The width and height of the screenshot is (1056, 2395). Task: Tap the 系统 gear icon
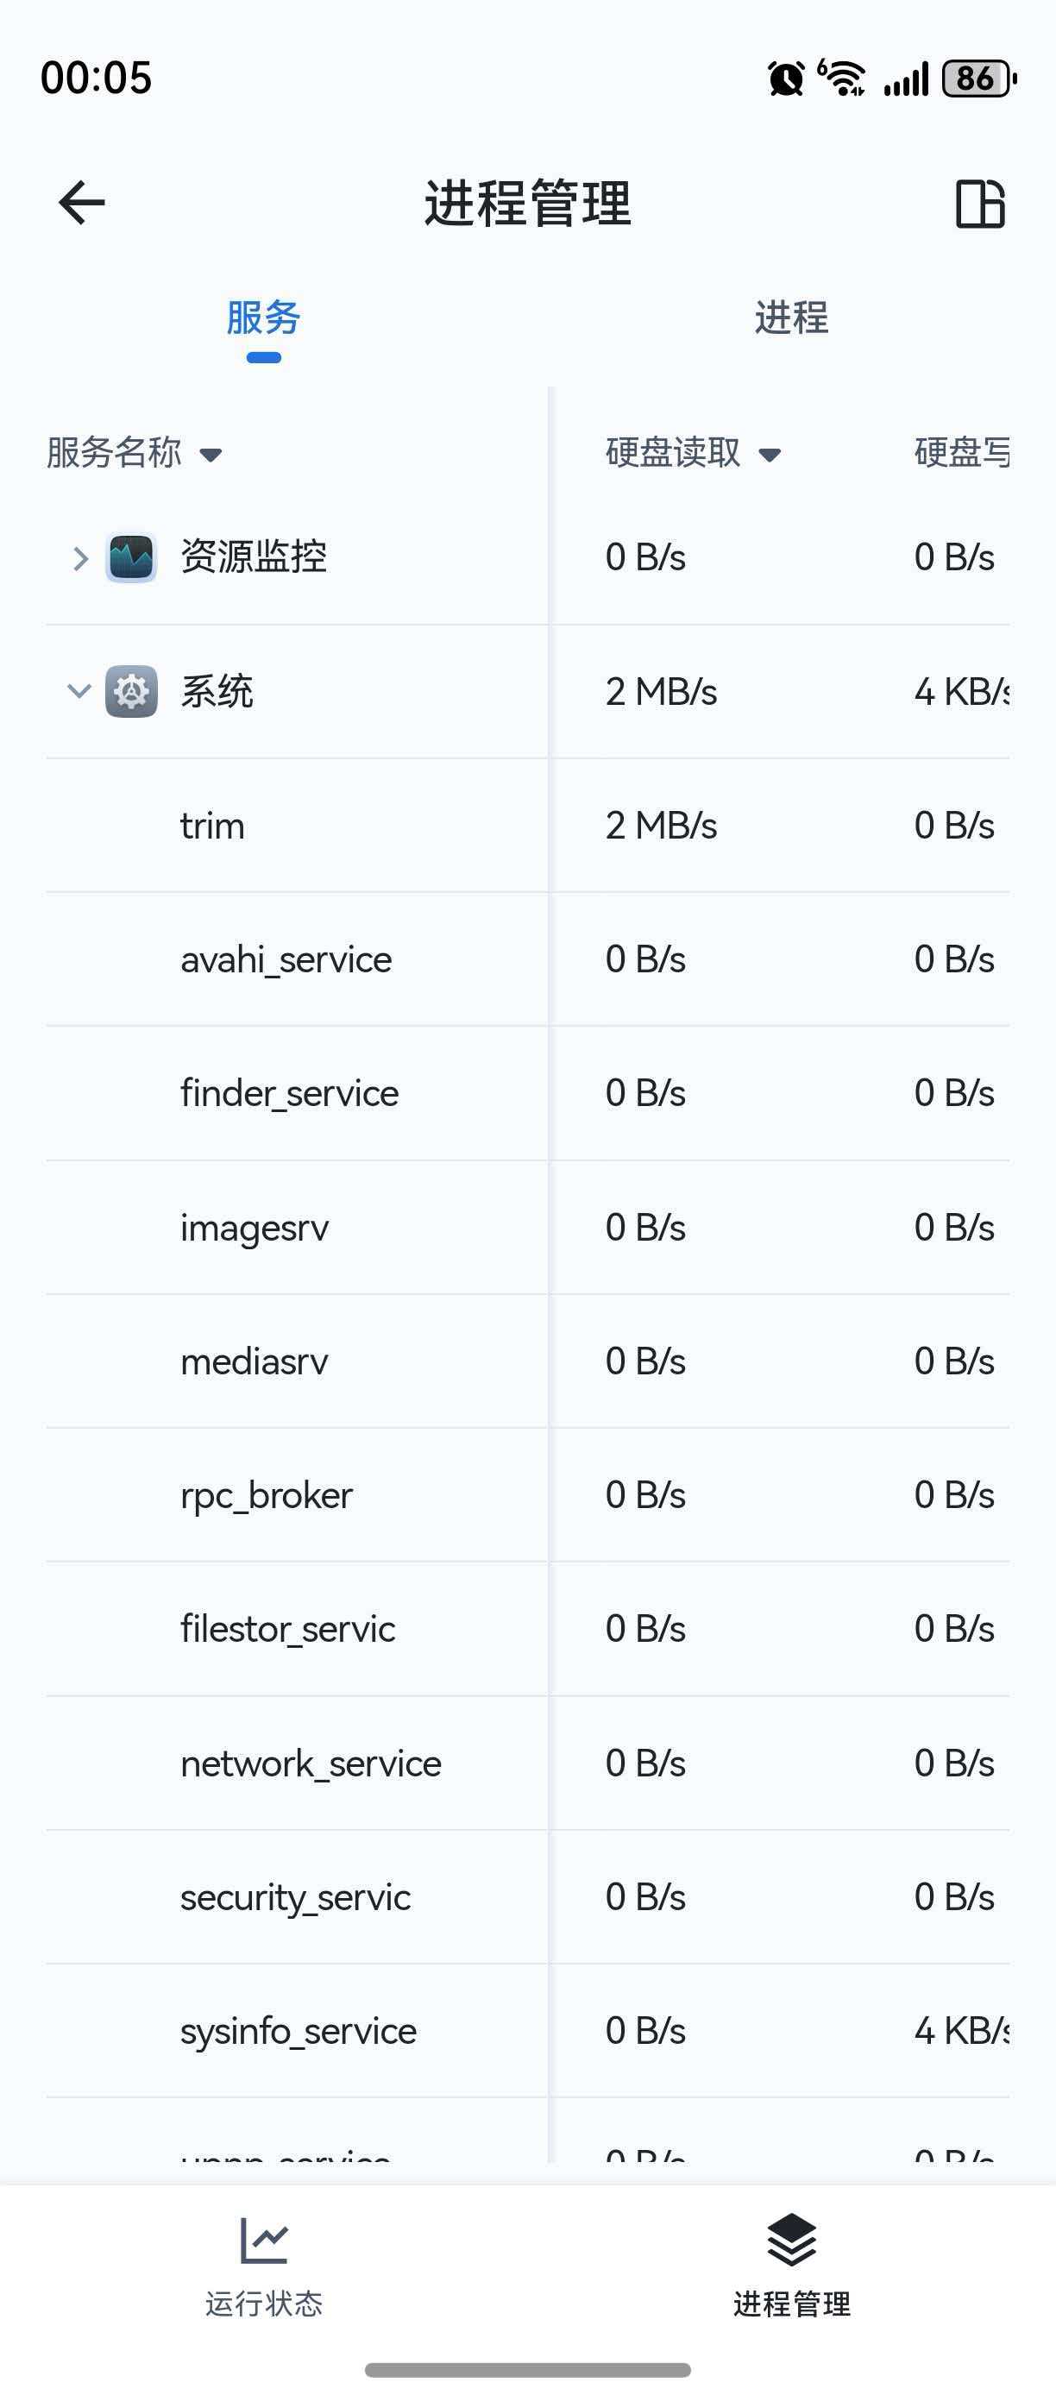click(x=131, y=692)
